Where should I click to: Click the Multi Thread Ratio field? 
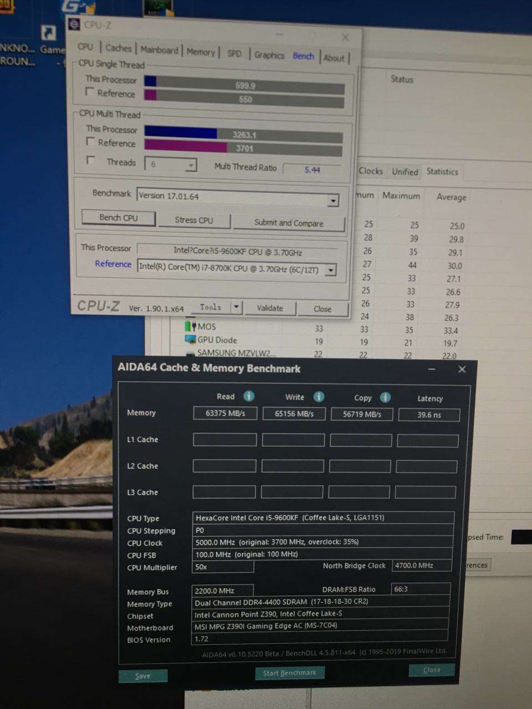[312, 169]
